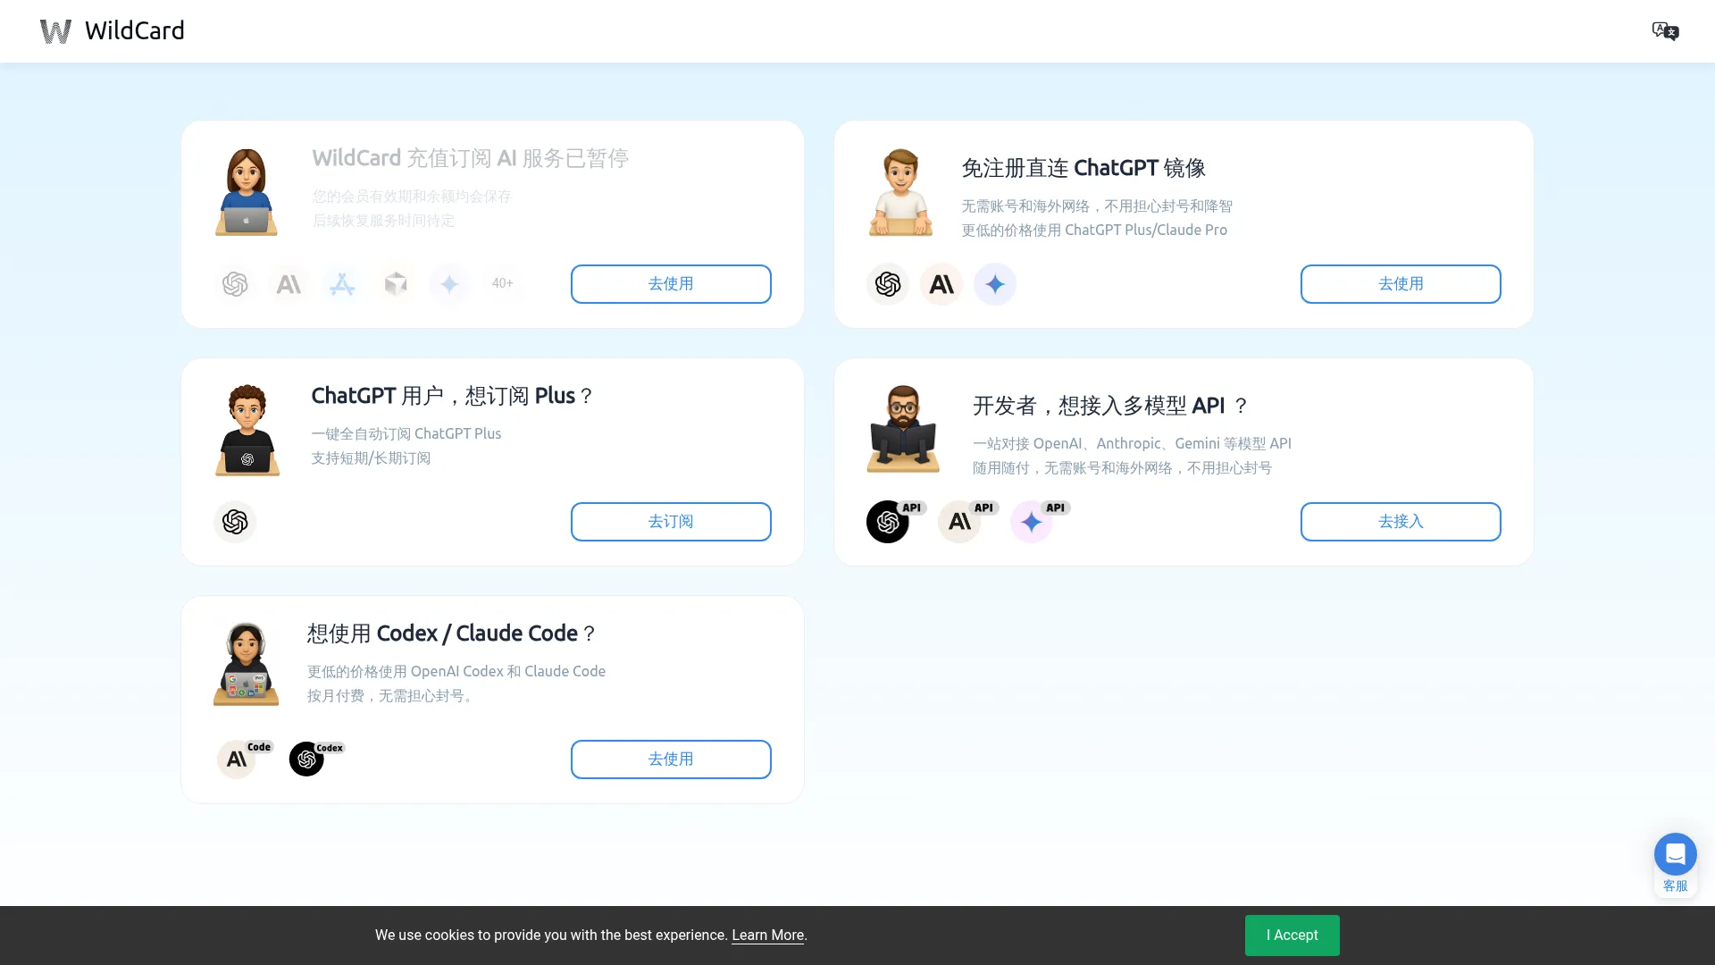Click the OpenAI API icon

[x=888, y=522]
